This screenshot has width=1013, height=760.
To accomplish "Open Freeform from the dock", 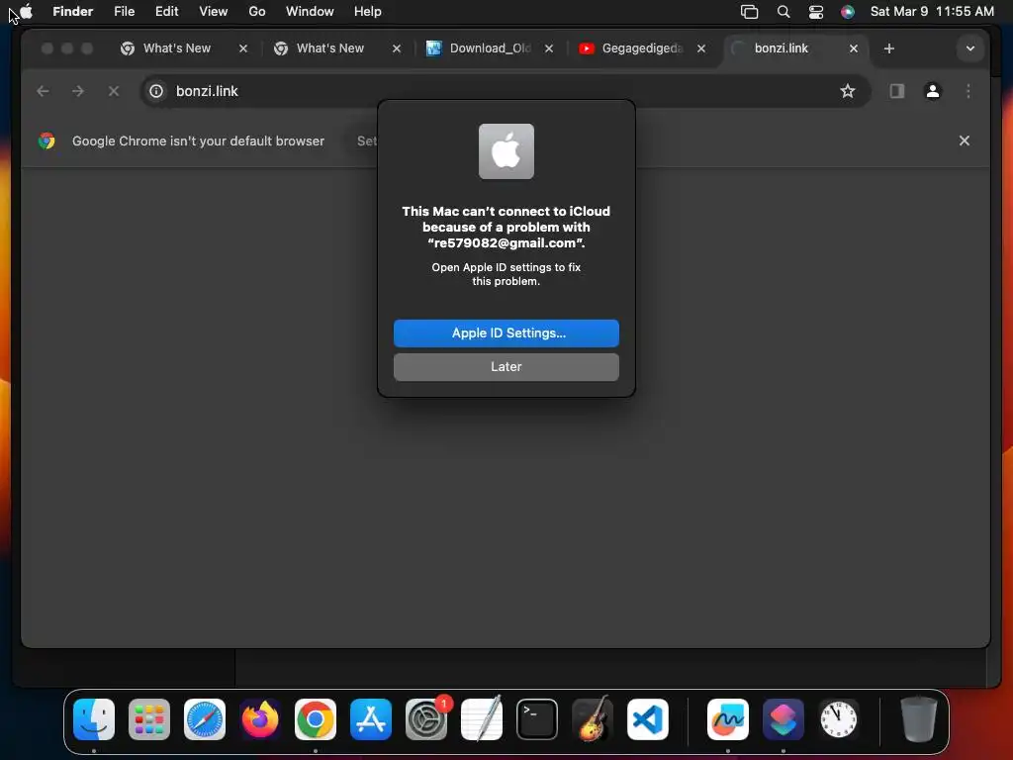I will point(728,719).
